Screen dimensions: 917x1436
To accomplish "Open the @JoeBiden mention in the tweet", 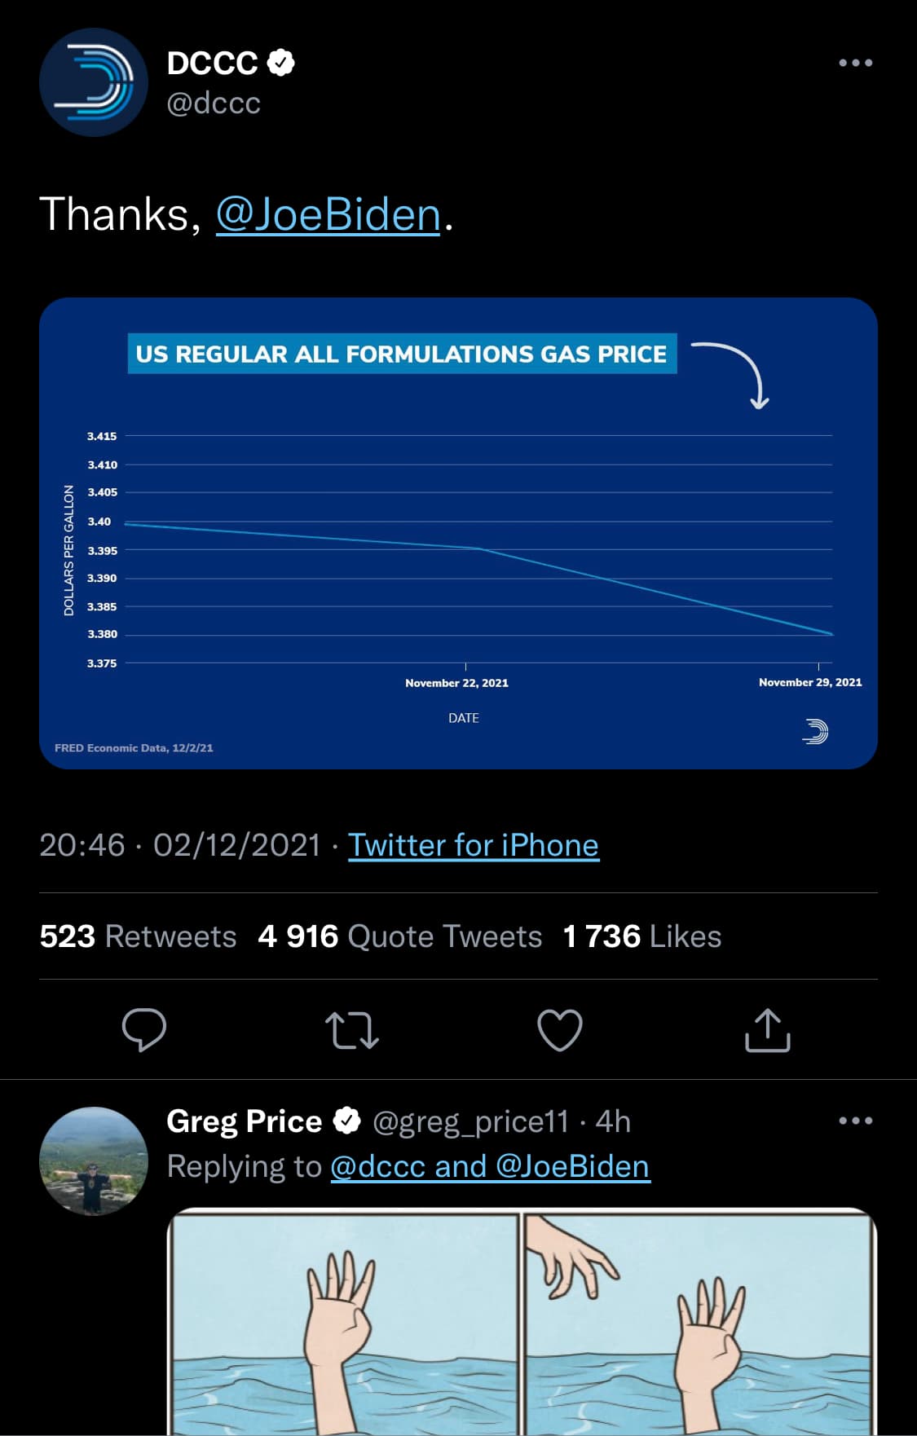I will click(328, 214).
